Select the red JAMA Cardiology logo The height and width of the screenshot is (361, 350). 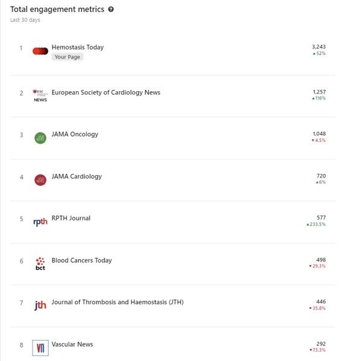pyautogui.click(x=40, y=180)
